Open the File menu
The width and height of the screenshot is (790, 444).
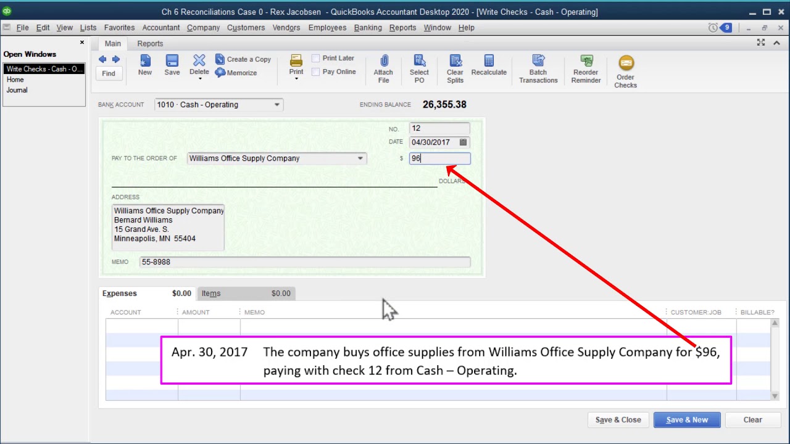tap(22, 28)
